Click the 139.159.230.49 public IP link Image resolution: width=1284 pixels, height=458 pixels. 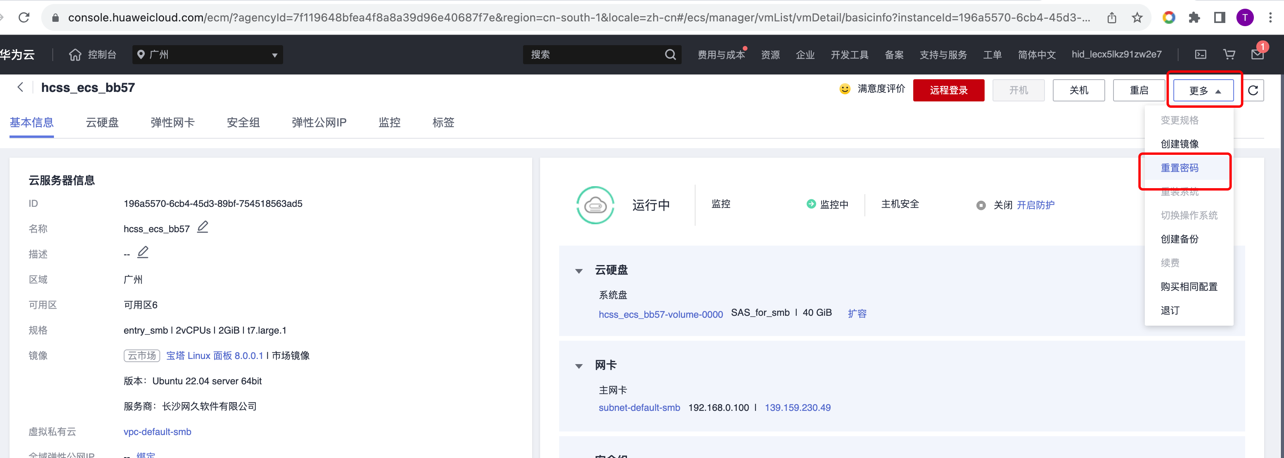[x=797, y=407]
